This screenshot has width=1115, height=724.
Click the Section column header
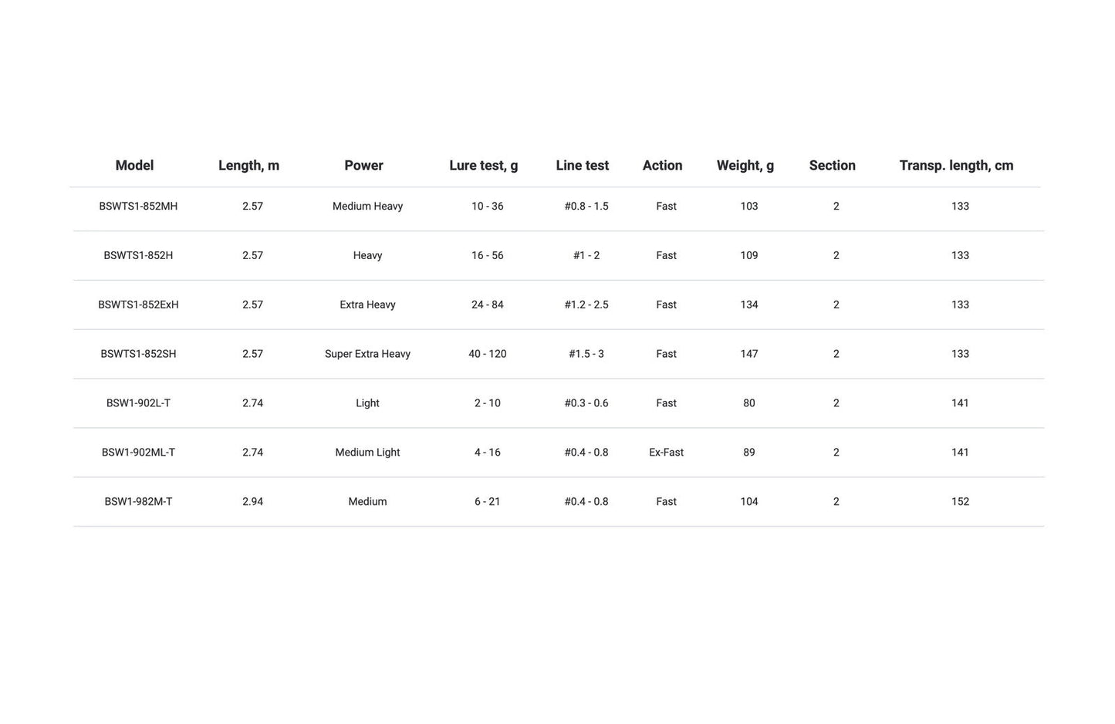pos(832,166)
